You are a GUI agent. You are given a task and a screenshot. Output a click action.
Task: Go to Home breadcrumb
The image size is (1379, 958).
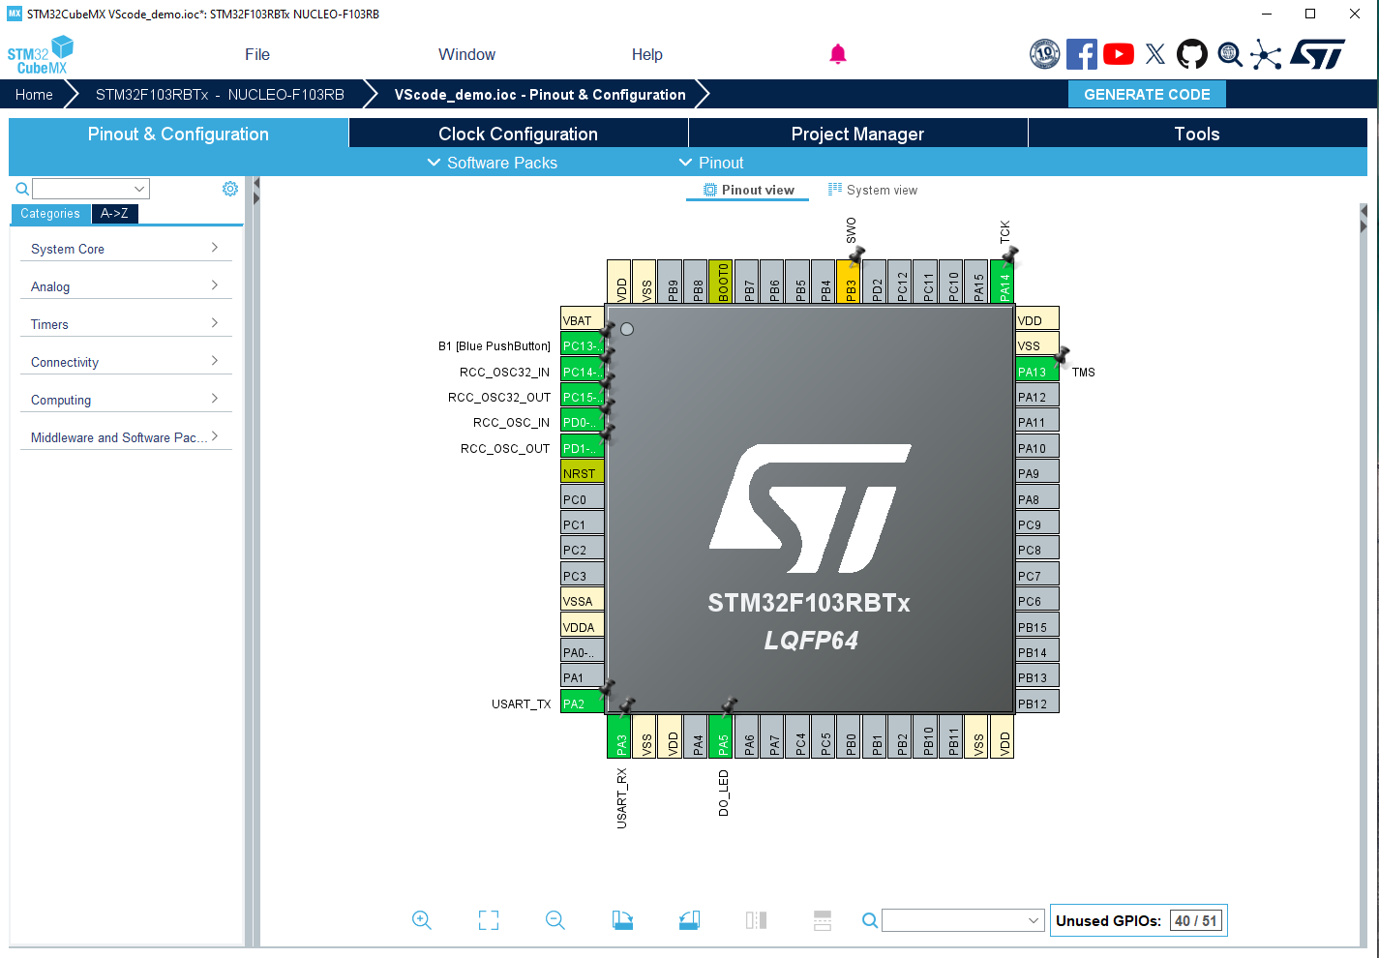[35, 94]
